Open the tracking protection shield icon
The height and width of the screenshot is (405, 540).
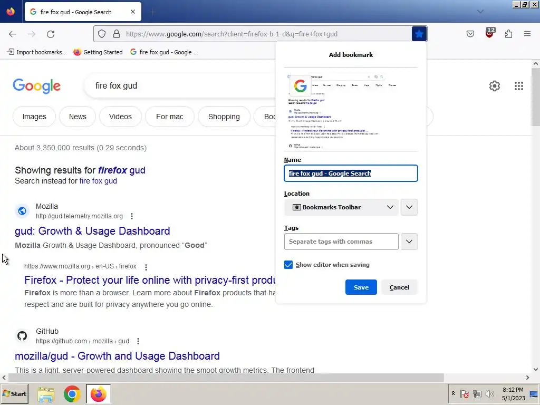tap(102, 34)
